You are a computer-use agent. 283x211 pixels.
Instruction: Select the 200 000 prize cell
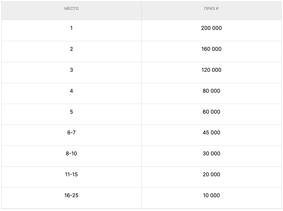[x=211, y=28]
